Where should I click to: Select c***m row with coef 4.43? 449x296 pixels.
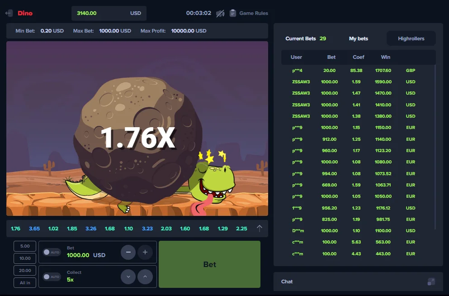click(x=358, y=254)
